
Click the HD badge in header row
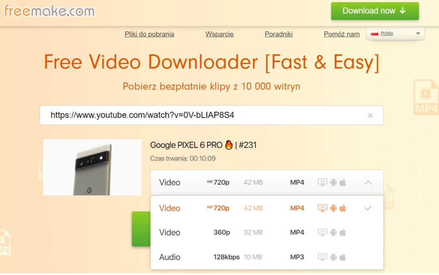[x=210, y=182]
